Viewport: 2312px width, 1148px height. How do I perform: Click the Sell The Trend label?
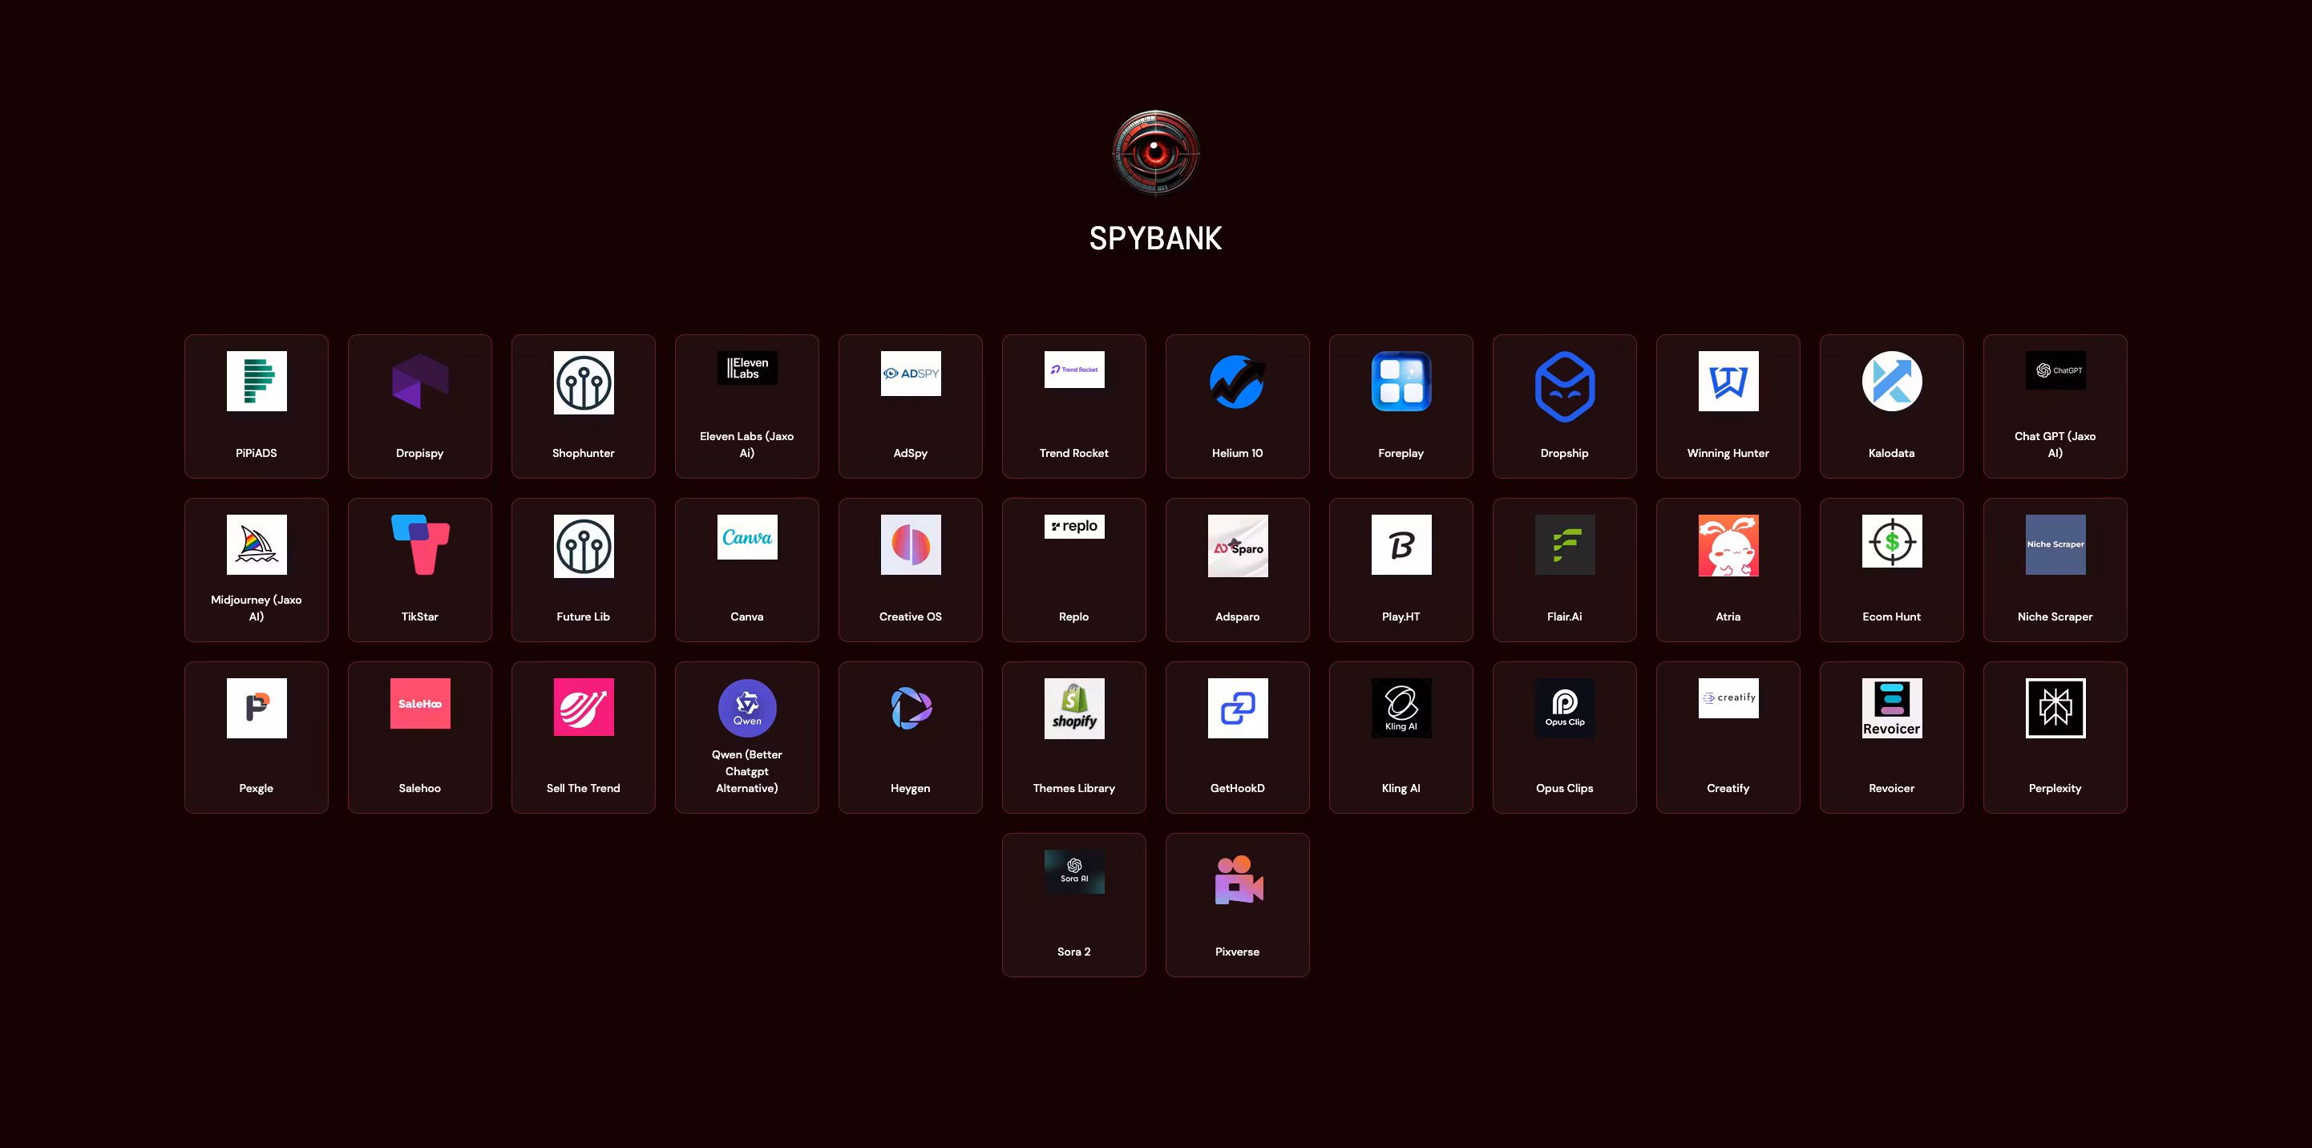(x=584, y=788)
